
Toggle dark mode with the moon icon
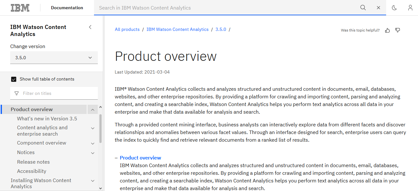394,7
